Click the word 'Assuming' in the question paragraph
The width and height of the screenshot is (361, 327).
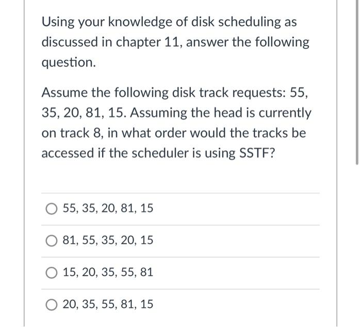pos(159,114)
